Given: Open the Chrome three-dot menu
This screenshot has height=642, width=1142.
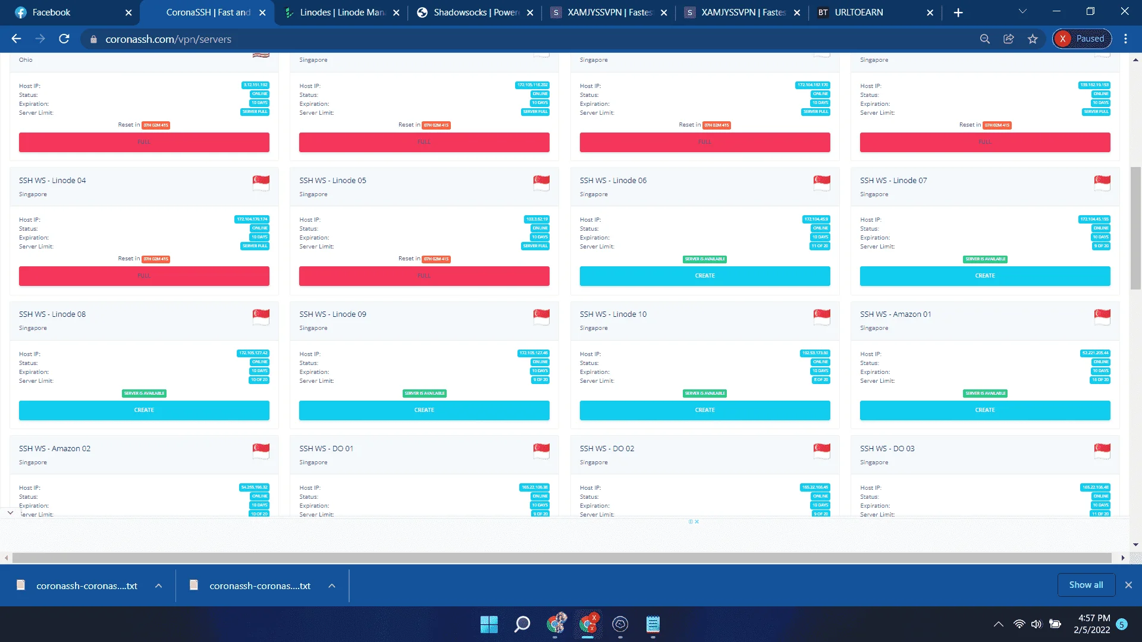Looking at the screenshot, I should point(1125,39).
